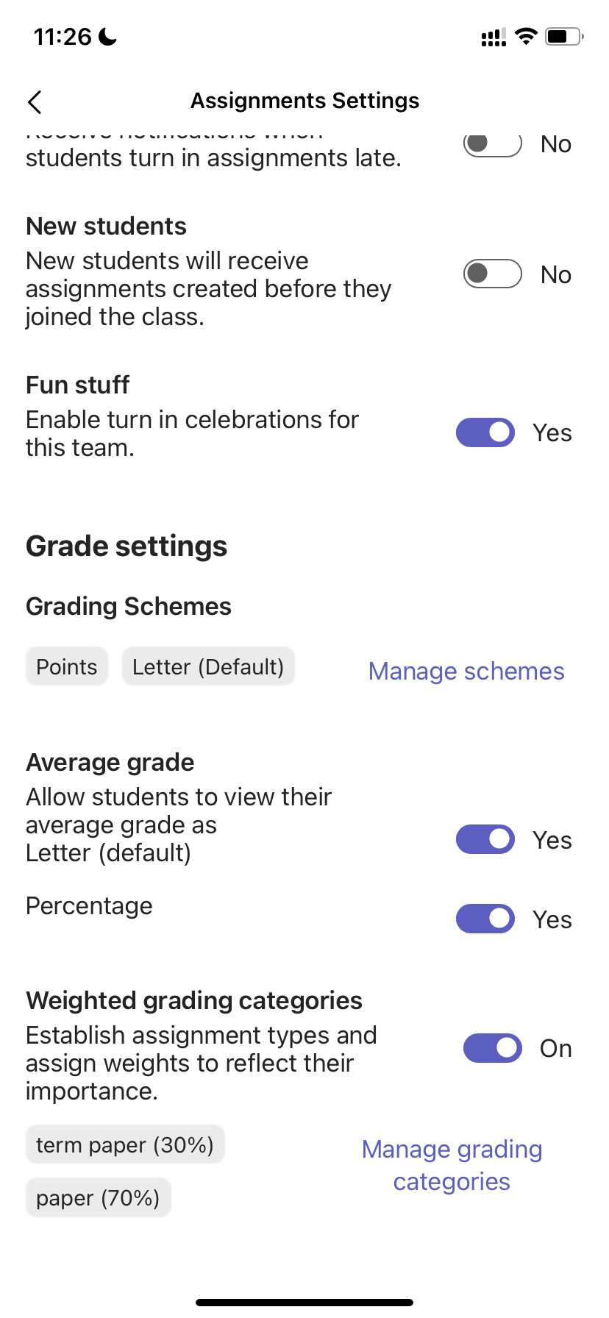Tap the paper (70%) category chip
Viewport: 609px width, 1318px height.
98,1197
